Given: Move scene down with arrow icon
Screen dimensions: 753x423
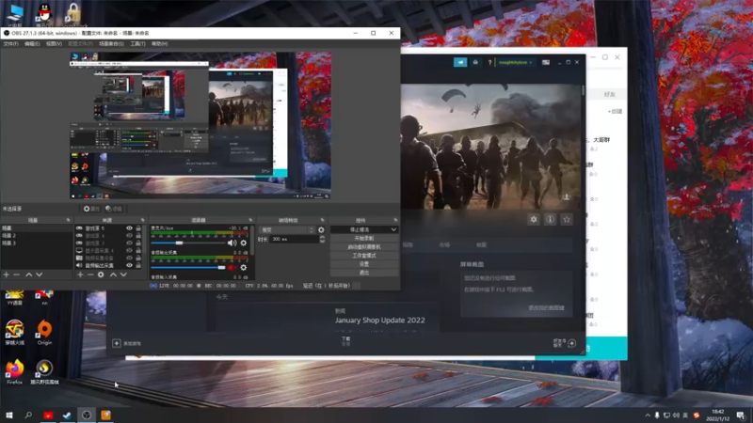Looking at the screenshot, I should (40, 274).
